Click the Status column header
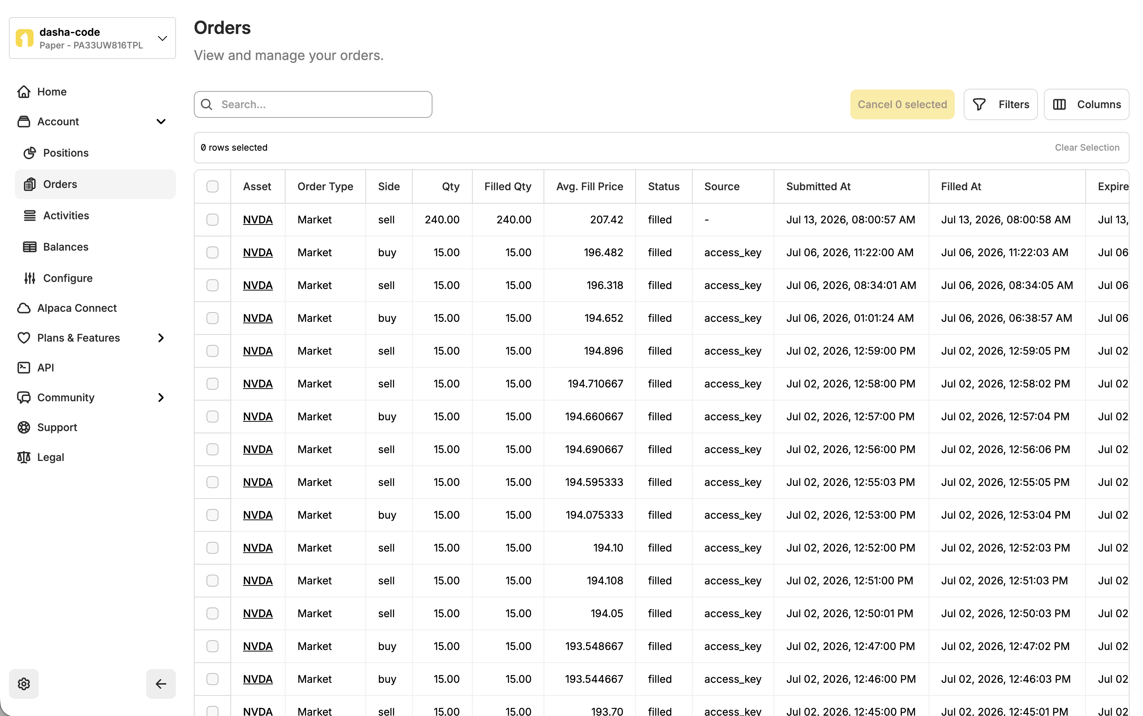This screenshot has width=1143, height=716. coord(664,186)
